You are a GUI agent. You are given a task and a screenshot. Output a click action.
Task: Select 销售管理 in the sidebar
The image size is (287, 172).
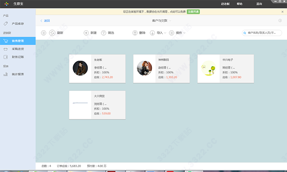point(18,41)
